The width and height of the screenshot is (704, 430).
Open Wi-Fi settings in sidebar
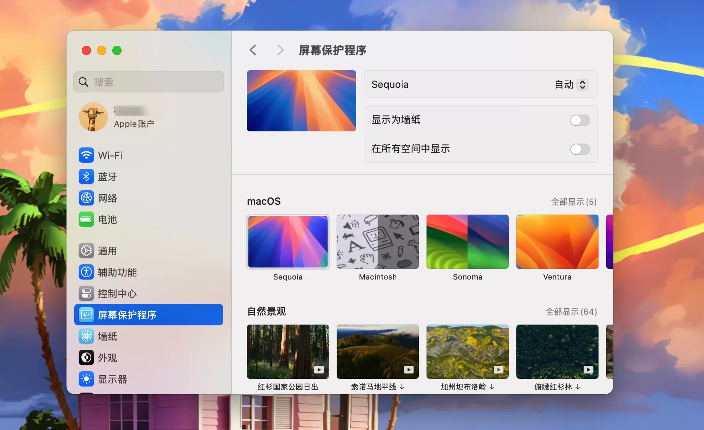149,155
